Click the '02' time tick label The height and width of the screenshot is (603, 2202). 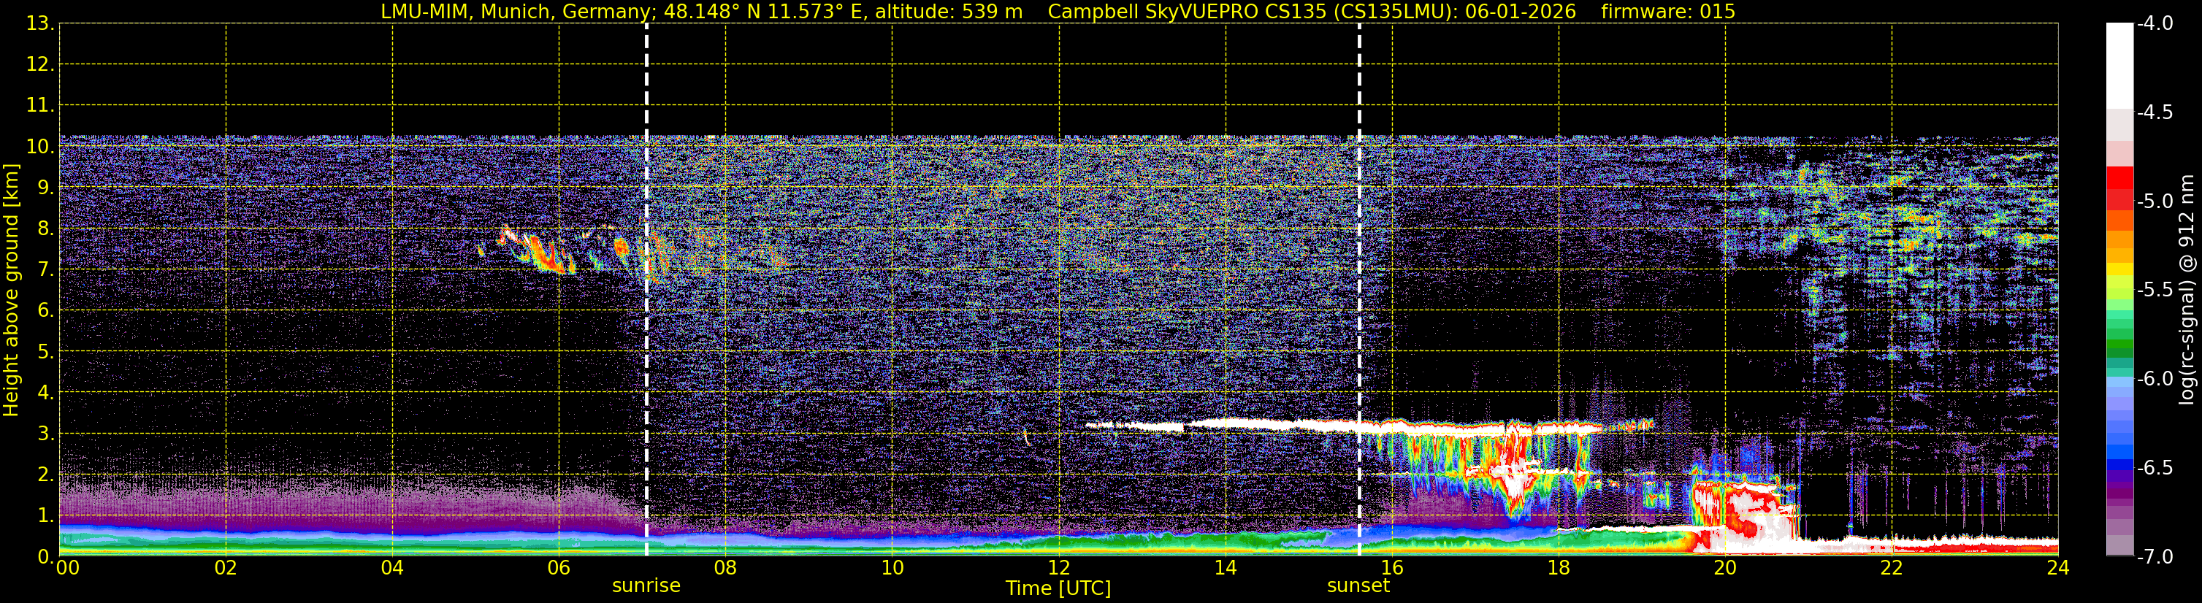click(226, 568)
